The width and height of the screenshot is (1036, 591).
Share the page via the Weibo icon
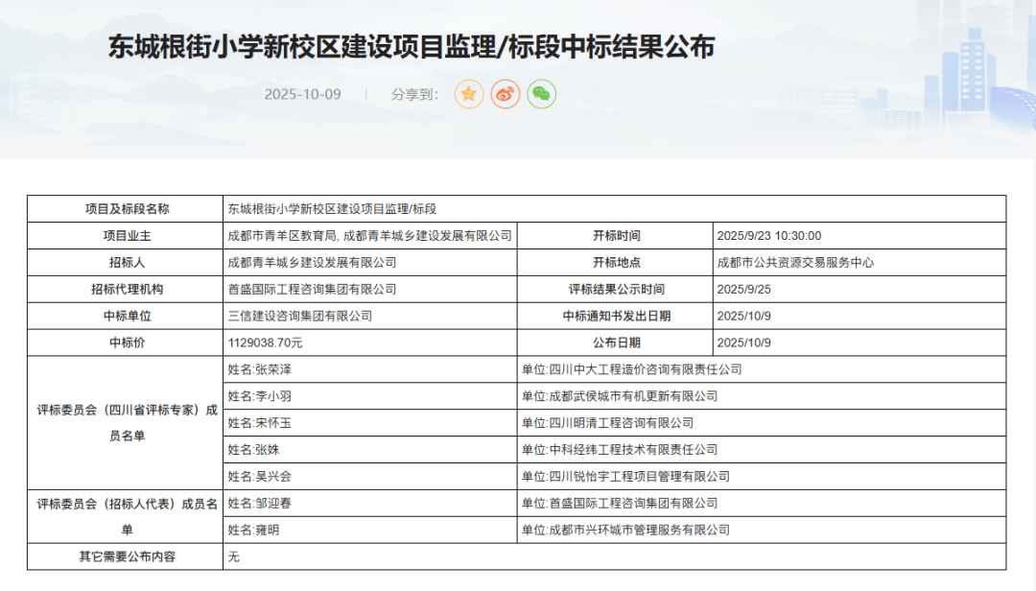pyautogui.click(x=506, y=94)
